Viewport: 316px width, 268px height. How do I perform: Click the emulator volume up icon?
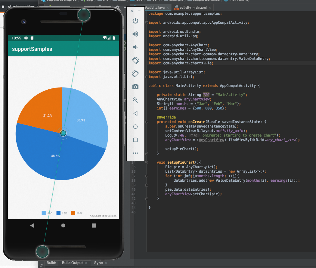pos(135,34)
